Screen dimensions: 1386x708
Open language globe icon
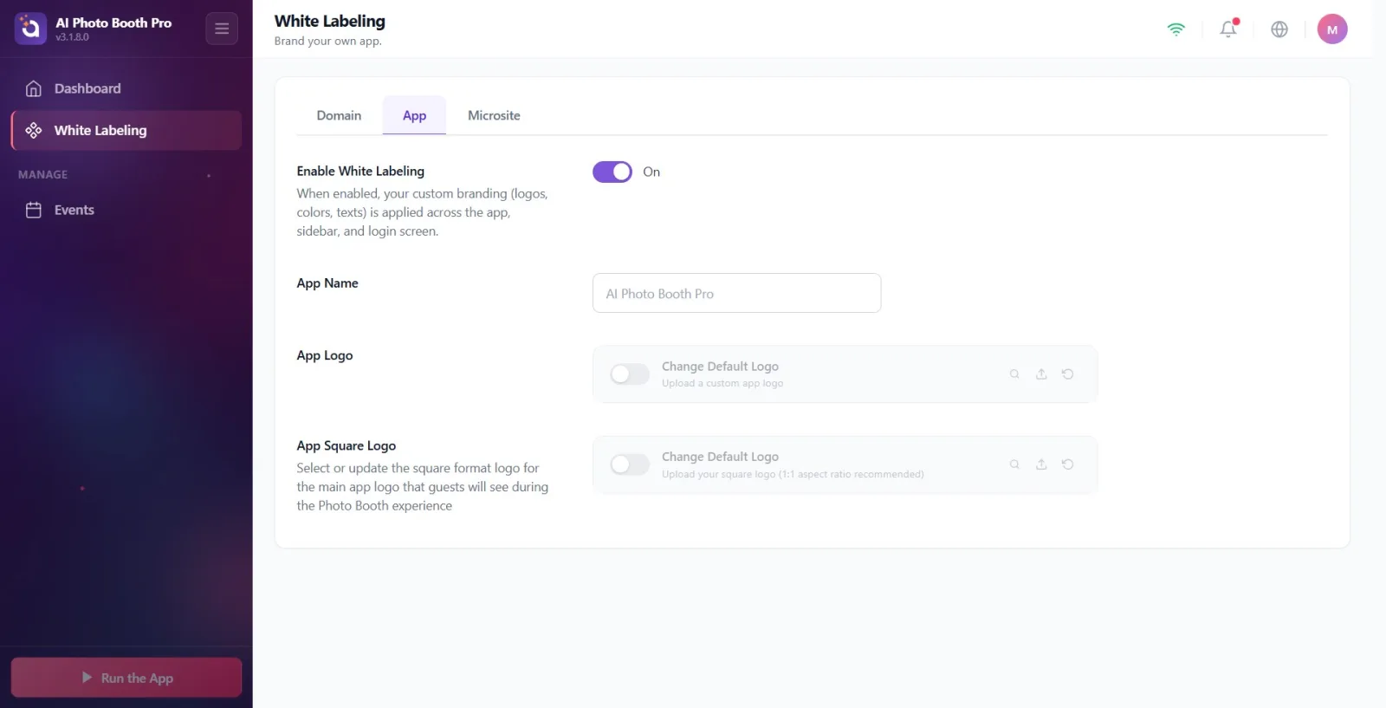(x=1279, y=29)
